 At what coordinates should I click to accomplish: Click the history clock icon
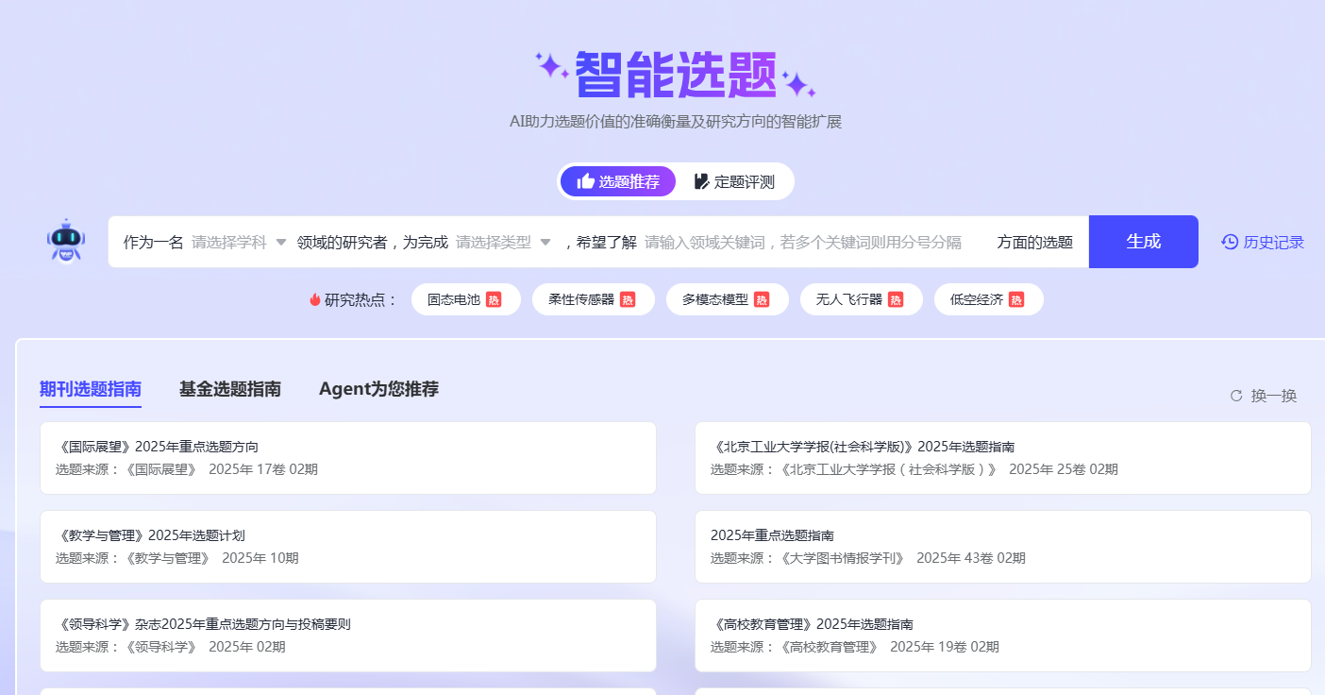tap(1230, 242)
